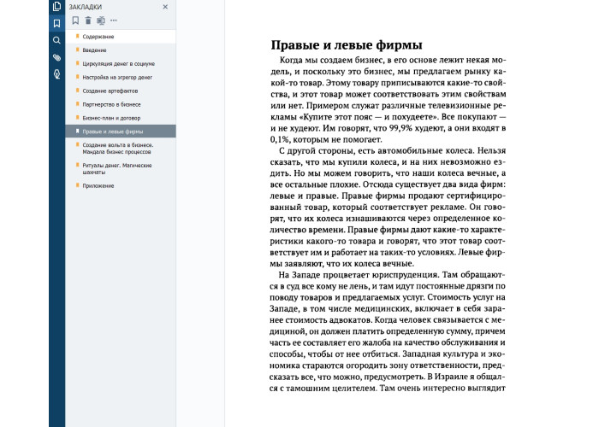Open the search tool in the sidebar
Screen dimensions: 599x427
coord(56,40)
